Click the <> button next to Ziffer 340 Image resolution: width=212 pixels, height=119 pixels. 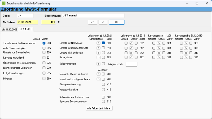pos(186,53)
